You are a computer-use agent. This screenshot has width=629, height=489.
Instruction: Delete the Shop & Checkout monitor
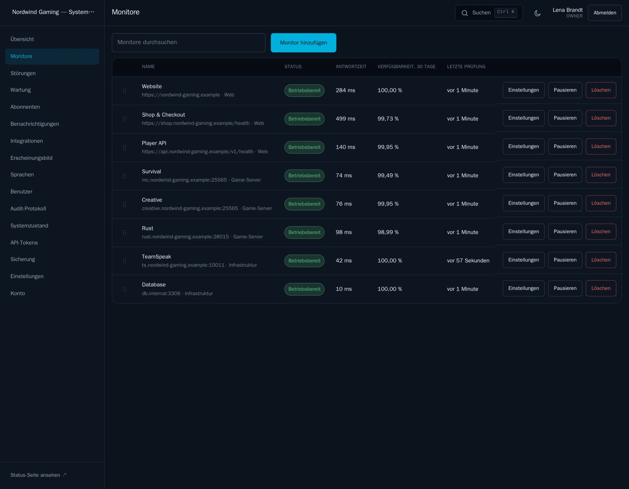click(601, 118)
